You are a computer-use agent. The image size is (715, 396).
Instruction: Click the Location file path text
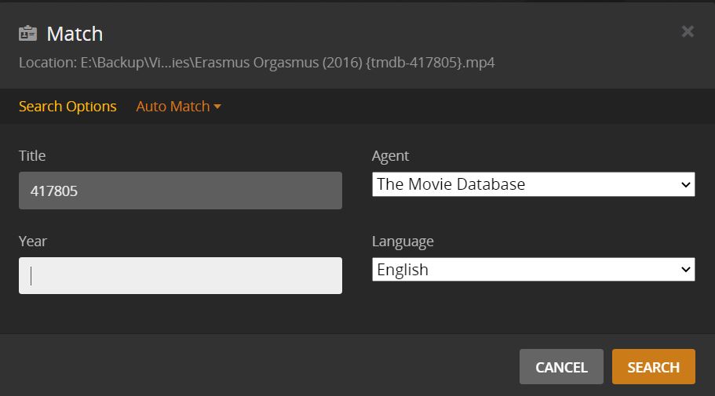click(x=257, y=62)
